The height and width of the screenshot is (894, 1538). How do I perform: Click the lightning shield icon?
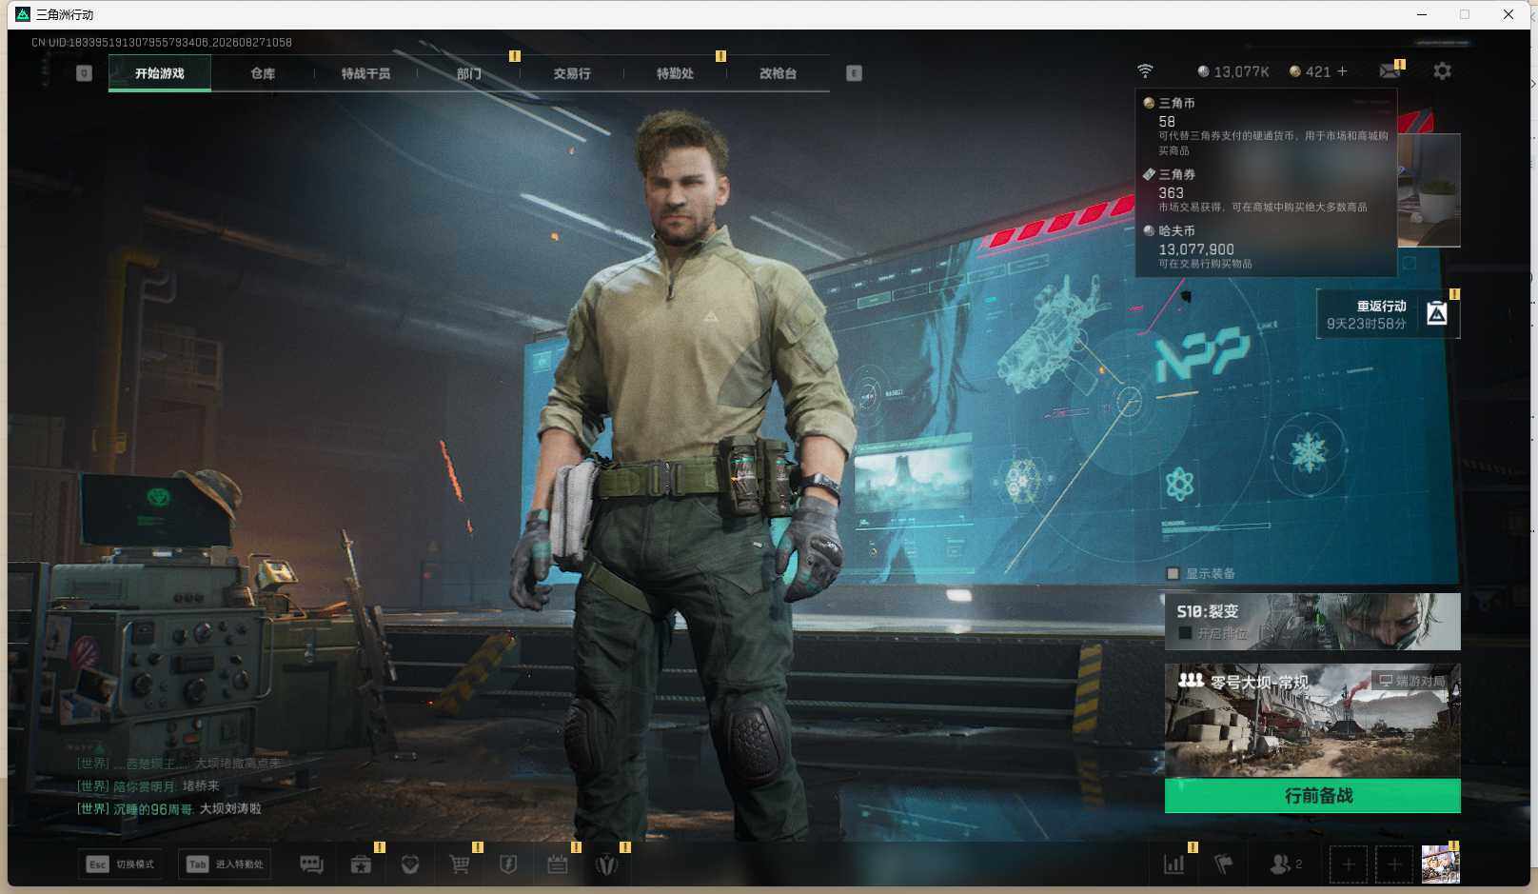tap(508, 864)
